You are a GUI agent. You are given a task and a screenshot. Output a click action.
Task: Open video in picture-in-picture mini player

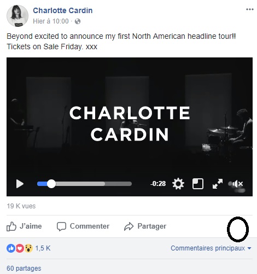[x=198, y=184]
